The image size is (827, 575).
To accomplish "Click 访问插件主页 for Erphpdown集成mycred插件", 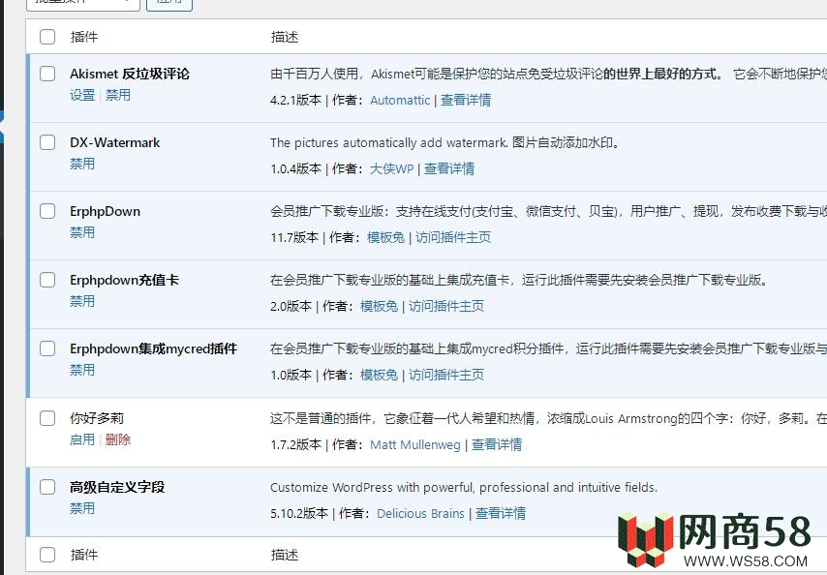I will tap(446, 375).
